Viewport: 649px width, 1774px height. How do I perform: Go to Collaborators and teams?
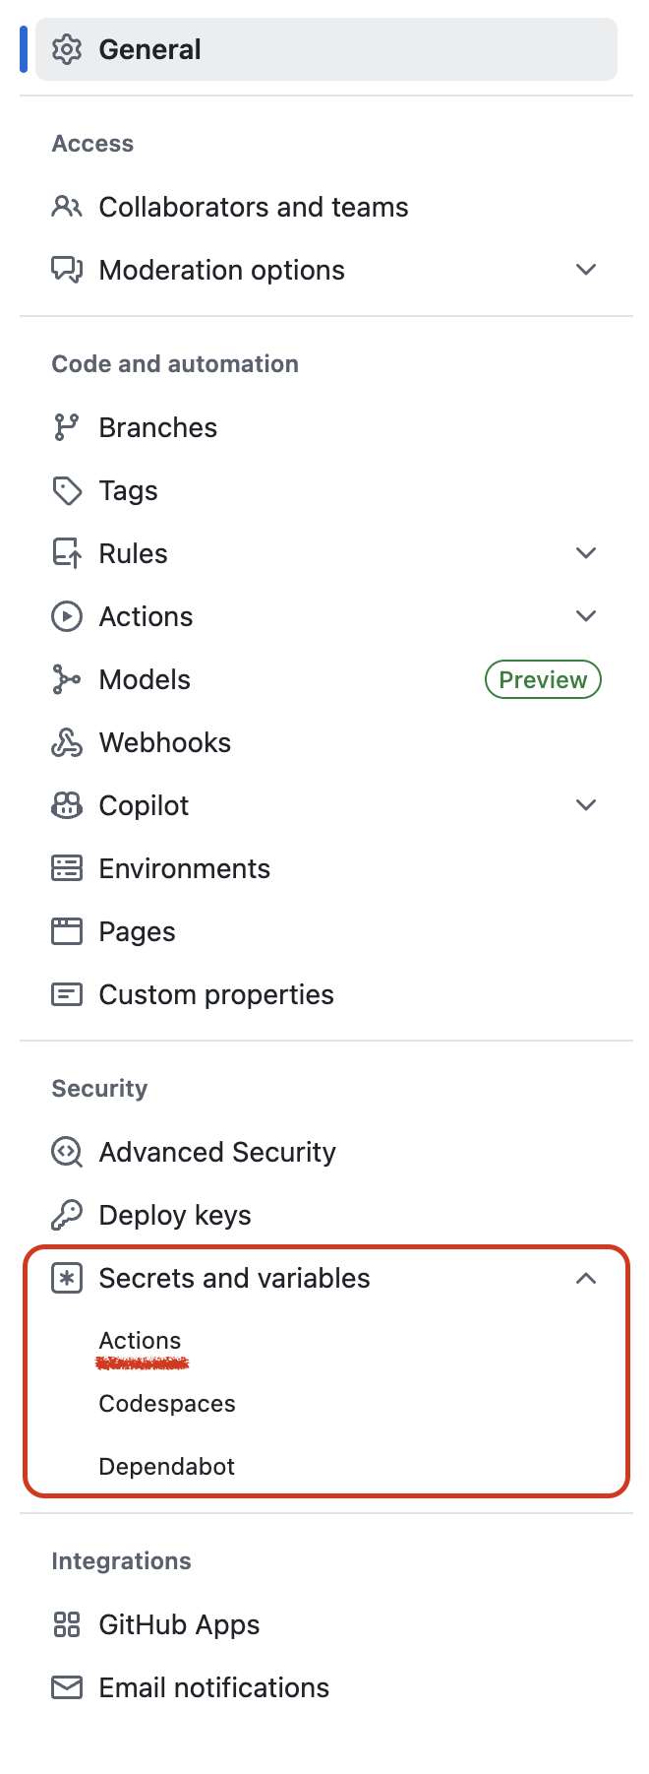pos(253,207)
